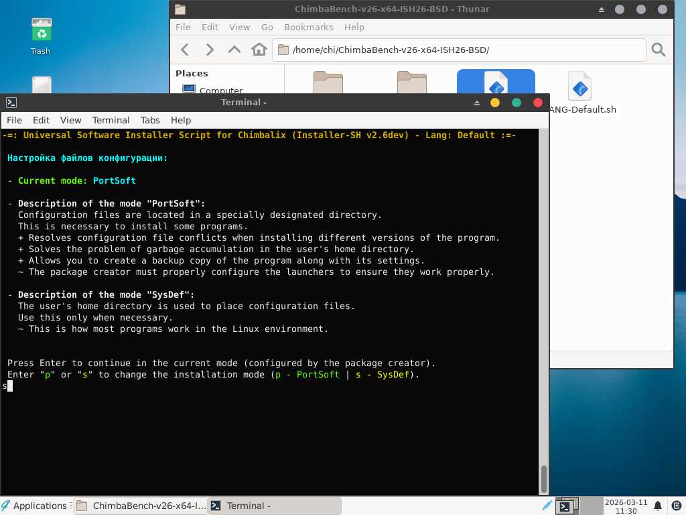This screenshot has width=686, height=515.
Task: Open Thunar View menu
Action: 239,27
